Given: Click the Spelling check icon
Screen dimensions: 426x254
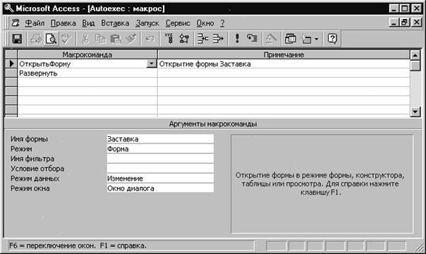Looking at the screenshot, I should coord(66,39).
